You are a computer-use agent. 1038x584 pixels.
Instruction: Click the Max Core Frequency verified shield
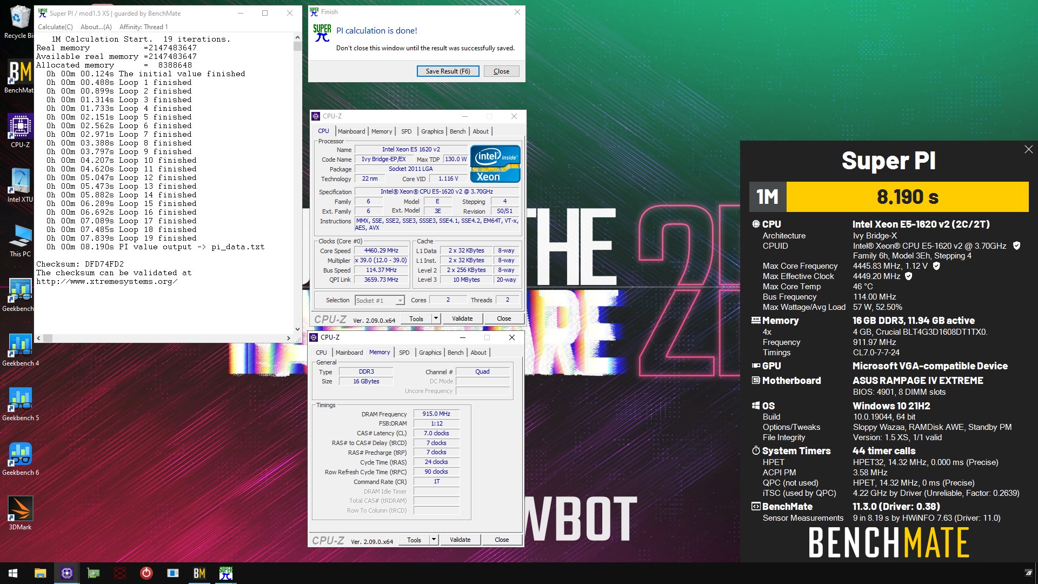(x=936, y=266)
